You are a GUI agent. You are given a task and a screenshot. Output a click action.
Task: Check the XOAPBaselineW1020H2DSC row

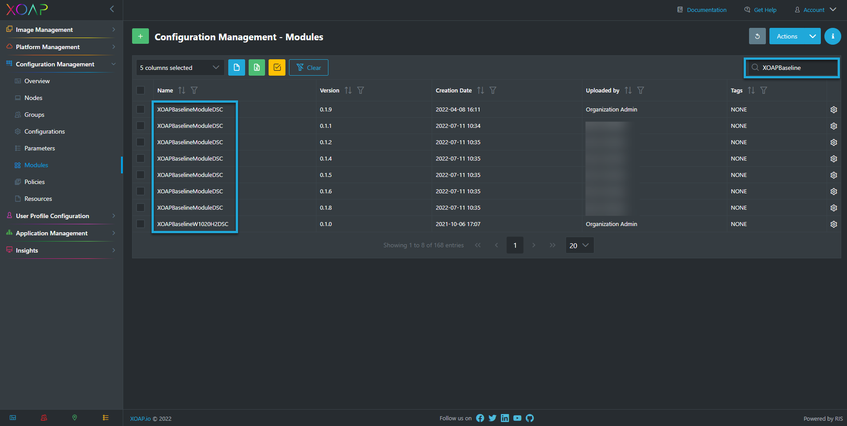[141, 224]
